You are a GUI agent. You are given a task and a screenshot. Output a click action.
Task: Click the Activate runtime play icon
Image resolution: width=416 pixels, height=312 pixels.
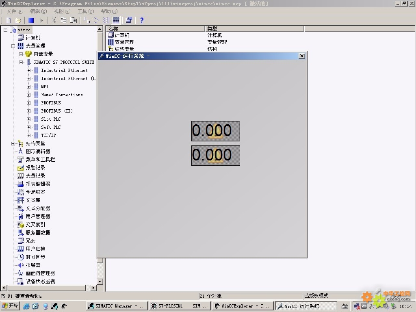[41, 20]
